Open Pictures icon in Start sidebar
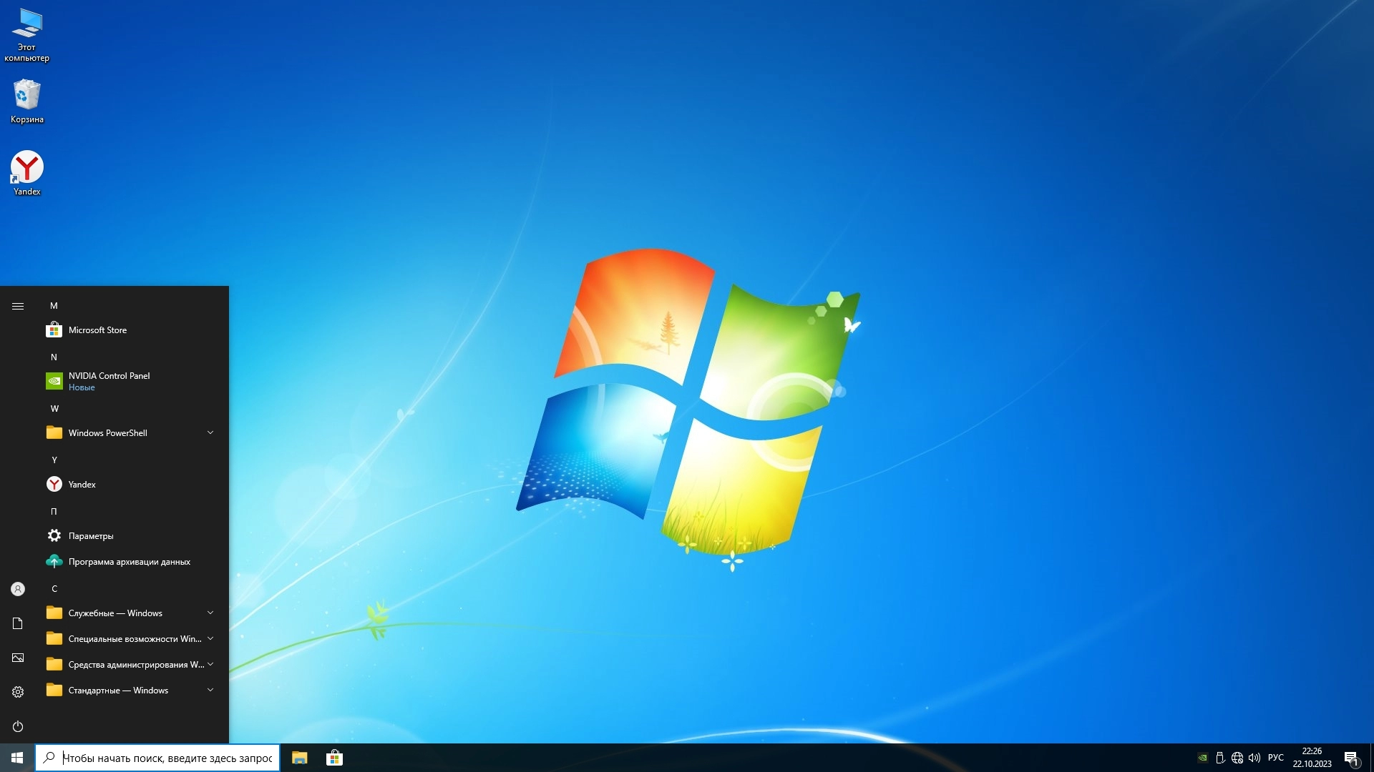The height and width of the screenshot is (772, 1374). pyautogui.click(x=18, y=658)
